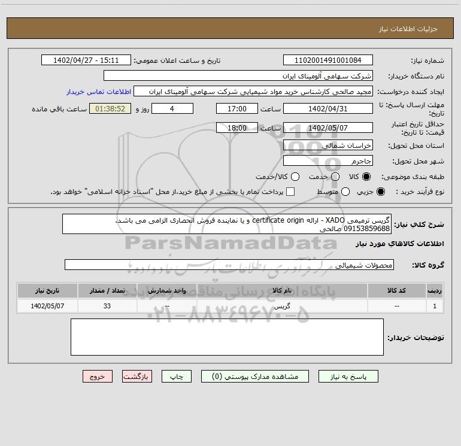Click the واحد شمارش column header
The width and height of the screenshot is (461, 446).
point(166,290)
